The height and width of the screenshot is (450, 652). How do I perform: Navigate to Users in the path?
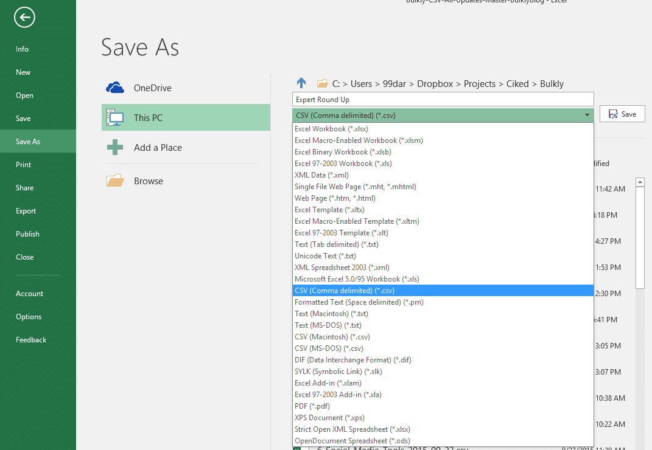click(x=361, y=84)
